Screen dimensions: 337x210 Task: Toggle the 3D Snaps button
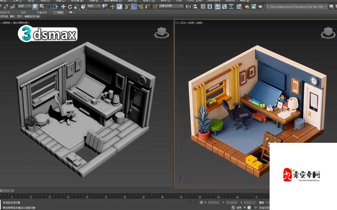pos(127,7)
